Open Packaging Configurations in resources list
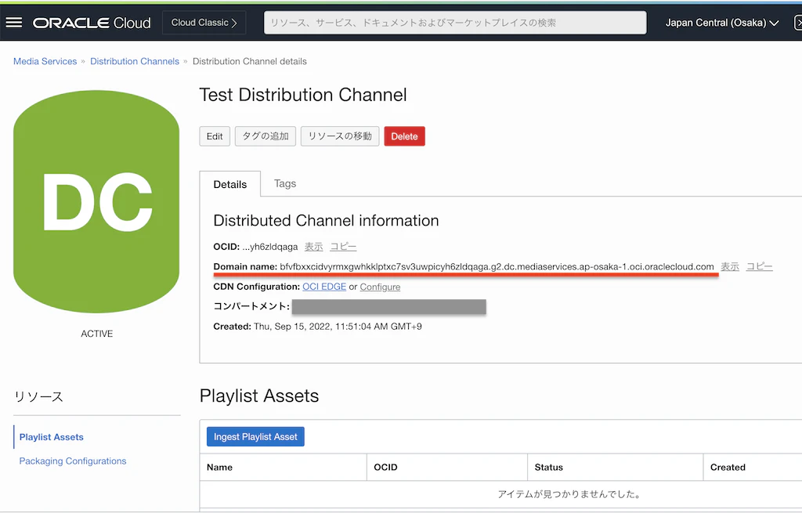Screen dimensions: 802x513 [73, 461]
